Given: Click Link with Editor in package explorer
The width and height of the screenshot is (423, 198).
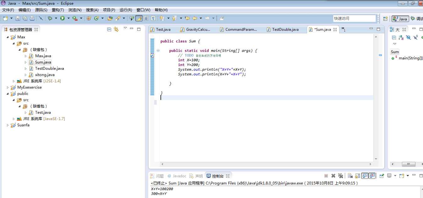Looking at the screenshot, I should click(x=116, y=30).
